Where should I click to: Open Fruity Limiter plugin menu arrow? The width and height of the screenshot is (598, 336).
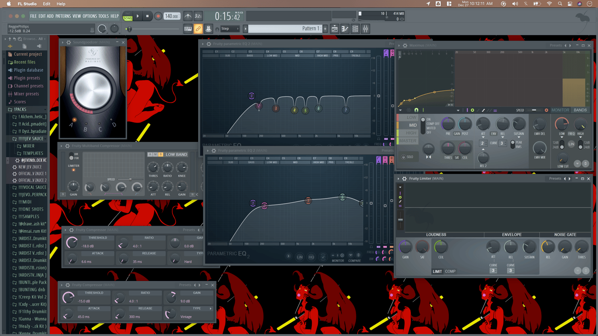click(x=399, y=179)
